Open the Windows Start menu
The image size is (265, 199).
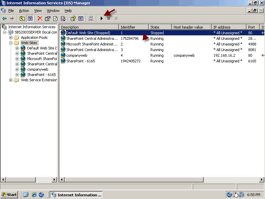(x=9, y=195)
